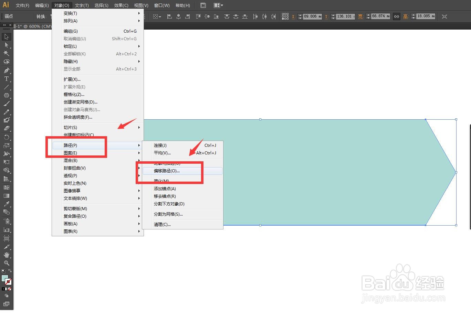Choose 清理(C)... in path submenu
This screenshot has width=471, height=314.
(x=183, y=225)
